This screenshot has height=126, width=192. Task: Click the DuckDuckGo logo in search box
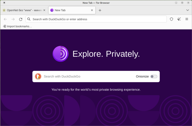pos(38,76)
